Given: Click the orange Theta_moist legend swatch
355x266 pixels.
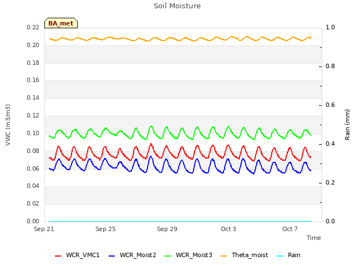Looking at the screenshot, I should pyautogui.click(x=224, y=256).
